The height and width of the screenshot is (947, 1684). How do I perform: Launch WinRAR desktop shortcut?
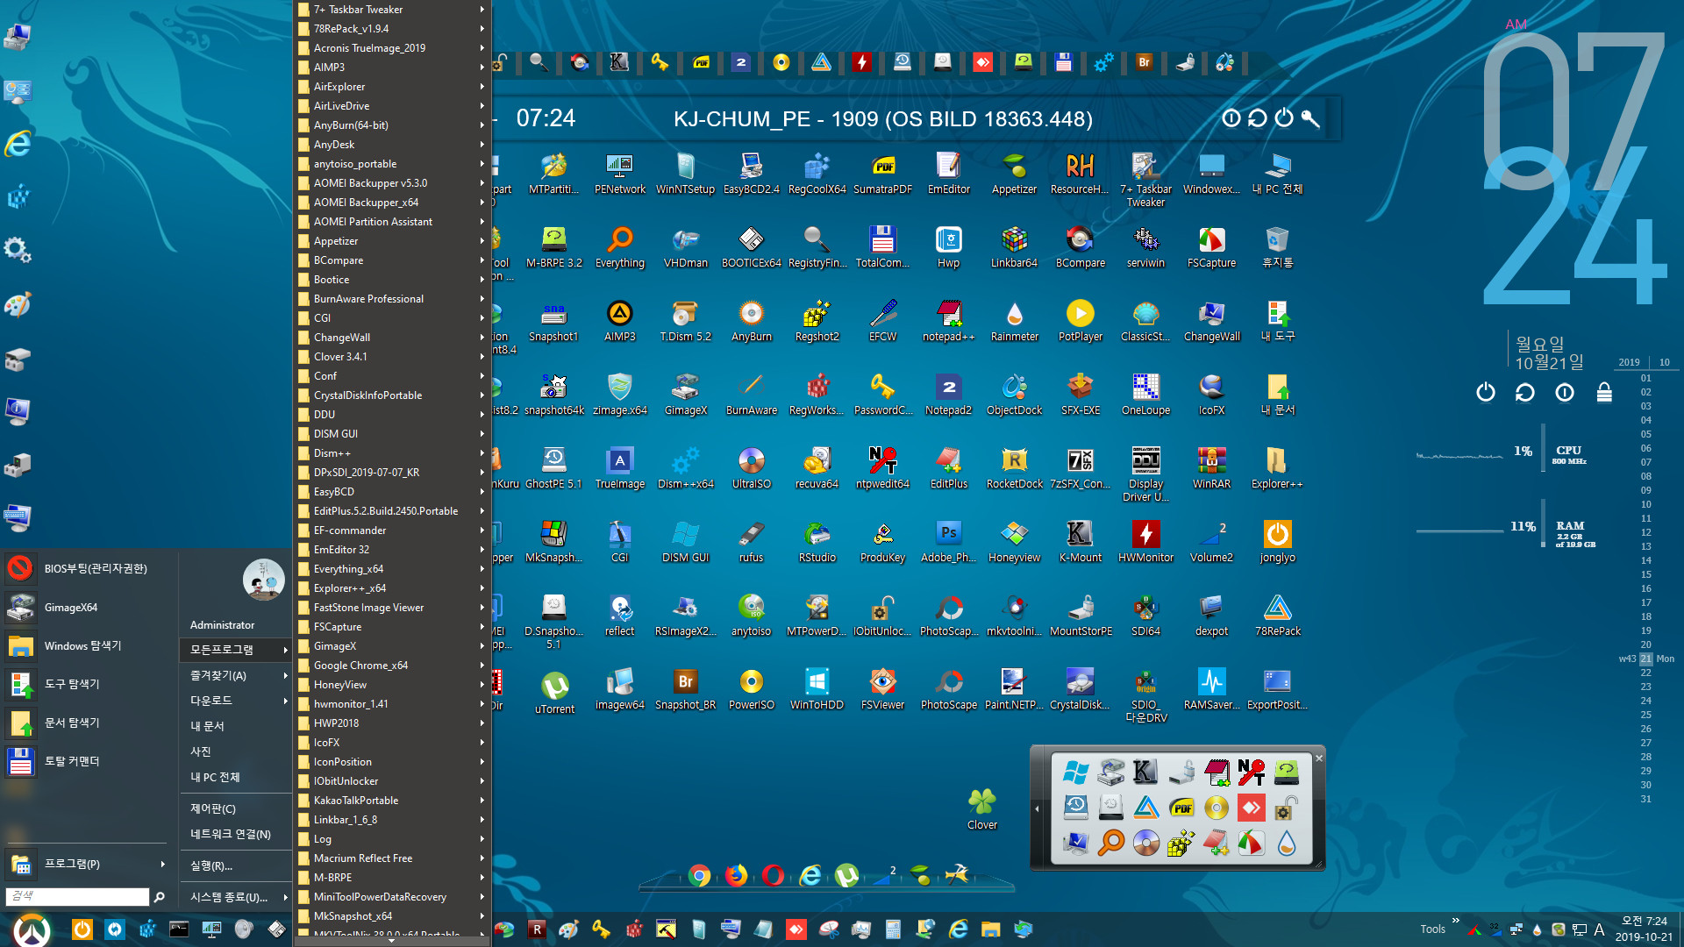click(x=1211, y=467)
